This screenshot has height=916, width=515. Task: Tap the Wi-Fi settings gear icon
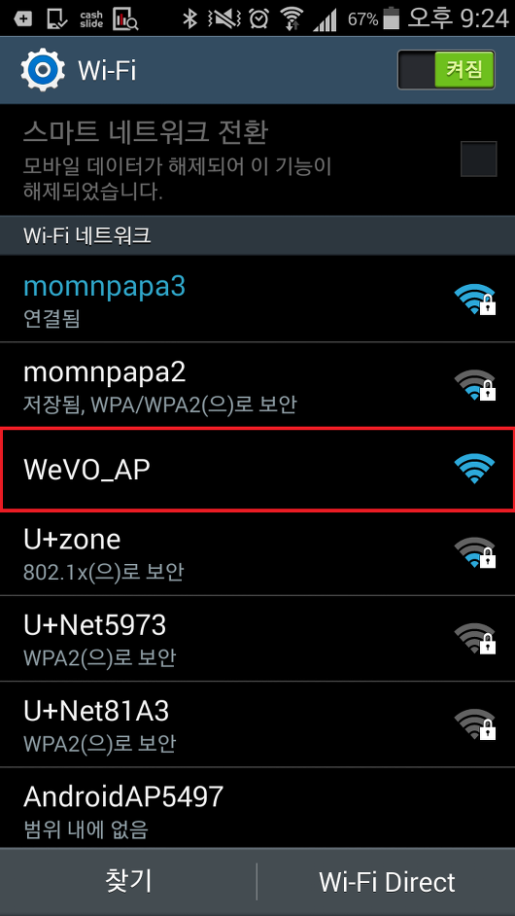[43, 70]
